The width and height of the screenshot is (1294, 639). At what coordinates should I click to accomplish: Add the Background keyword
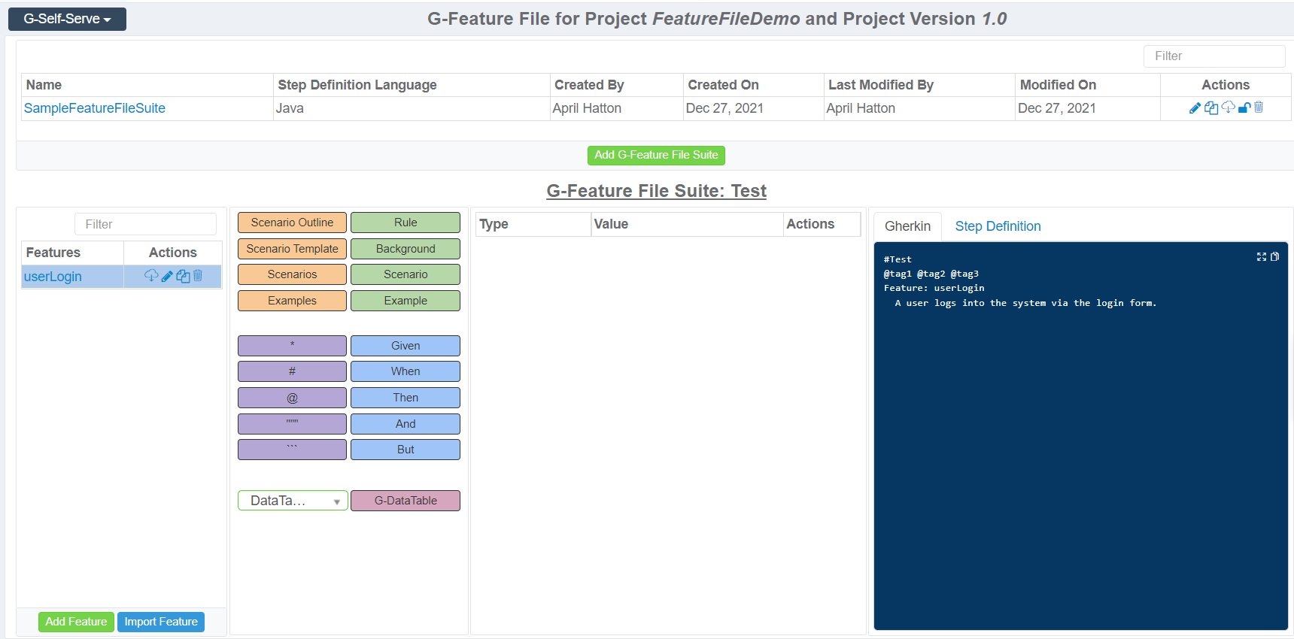(406, 249)
